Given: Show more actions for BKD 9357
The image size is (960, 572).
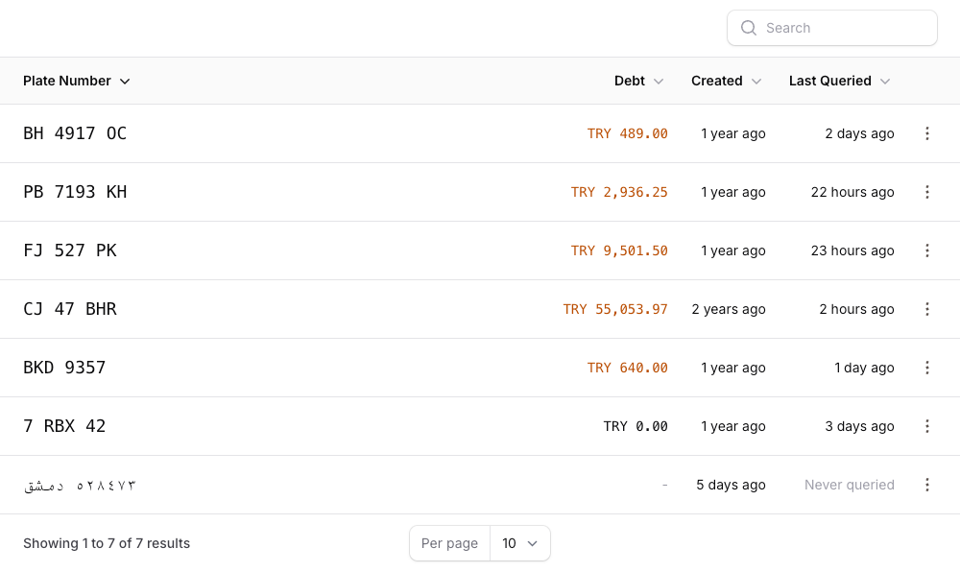Looking at the screenshot, I should pyautogui.click(x=926, y=368).
